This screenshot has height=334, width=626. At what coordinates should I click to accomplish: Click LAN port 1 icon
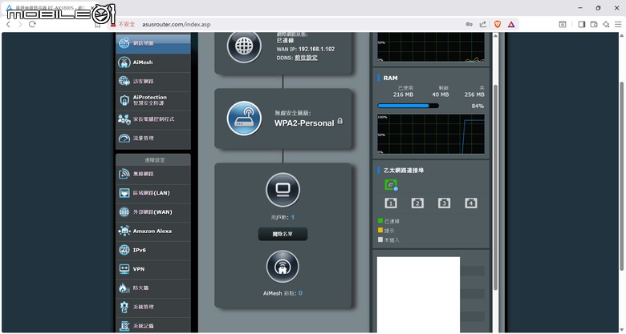pyautogui.click(x=391, y=203)
